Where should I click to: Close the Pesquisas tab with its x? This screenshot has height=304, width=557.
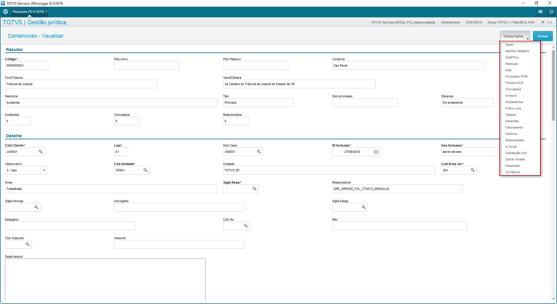[46, 11]
